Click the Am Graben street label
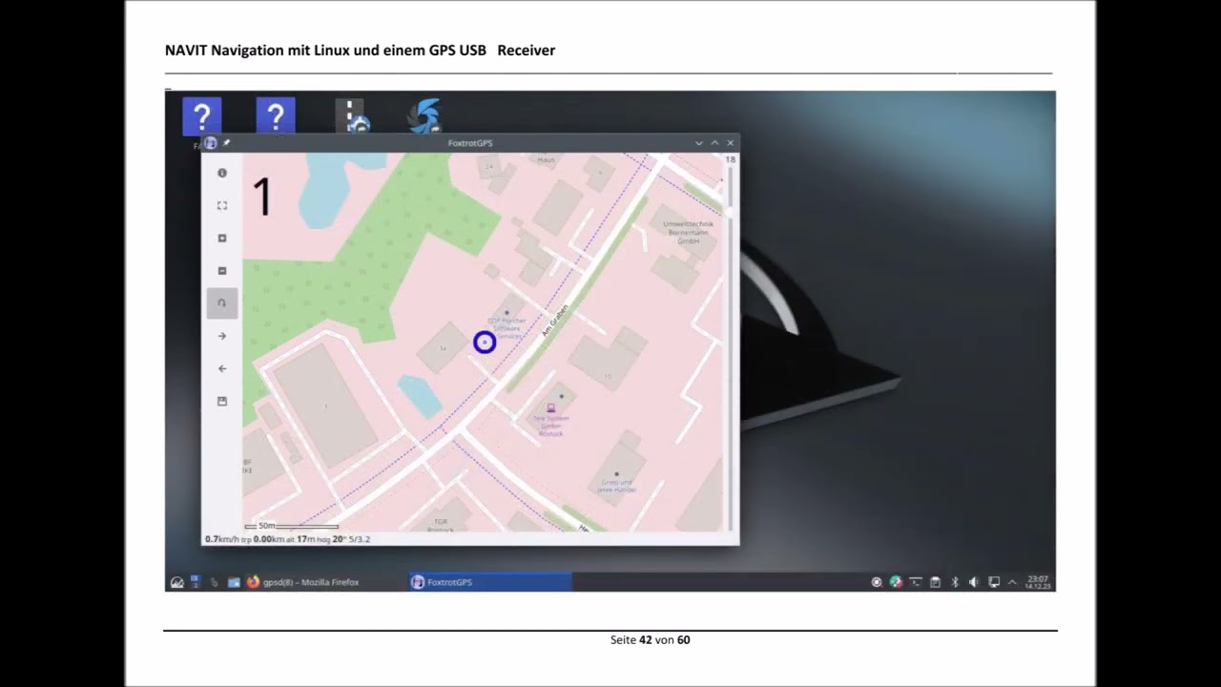 553,320
